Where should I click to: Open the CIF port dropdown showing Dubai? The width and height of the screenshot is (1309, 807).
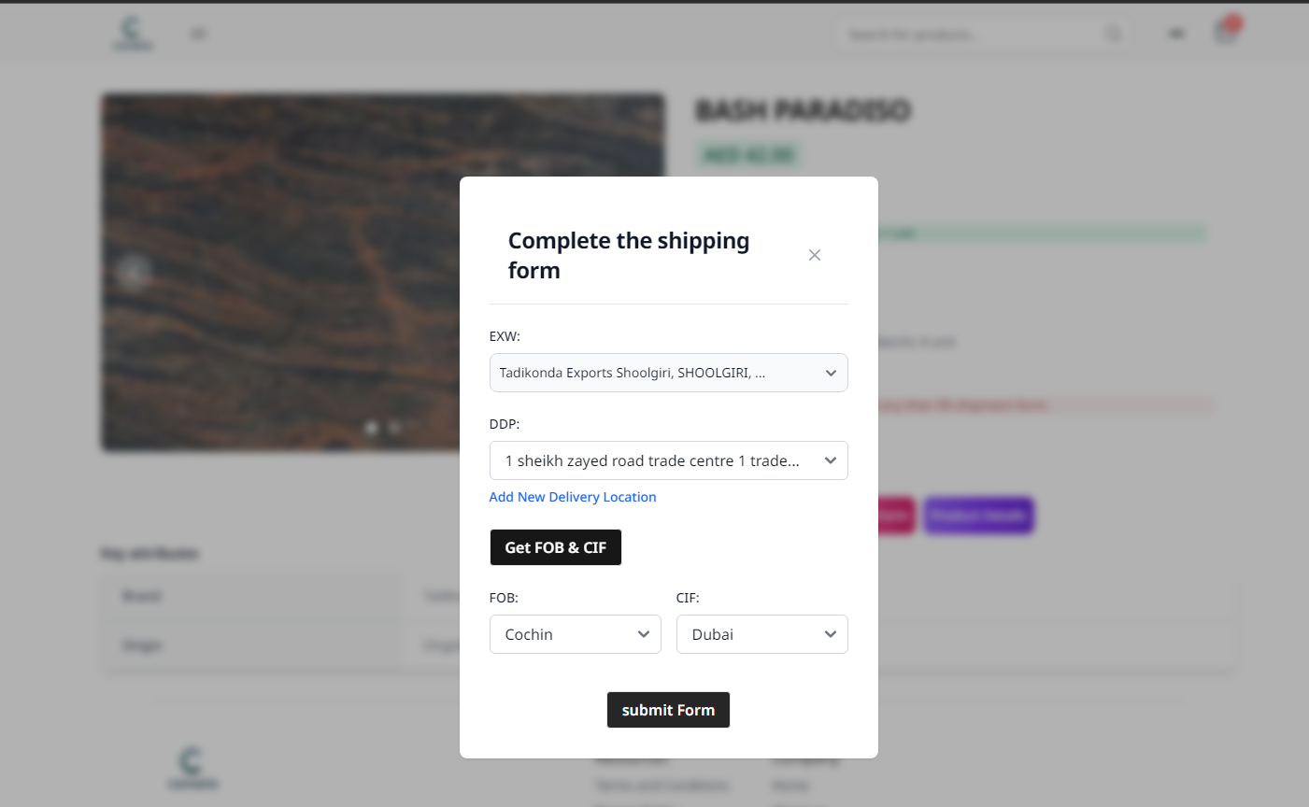[761, 634]
